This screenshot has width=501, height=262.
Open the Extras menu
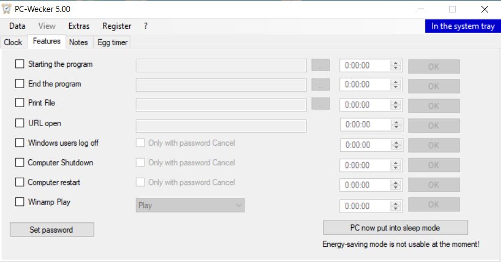[x=79, y=26]
